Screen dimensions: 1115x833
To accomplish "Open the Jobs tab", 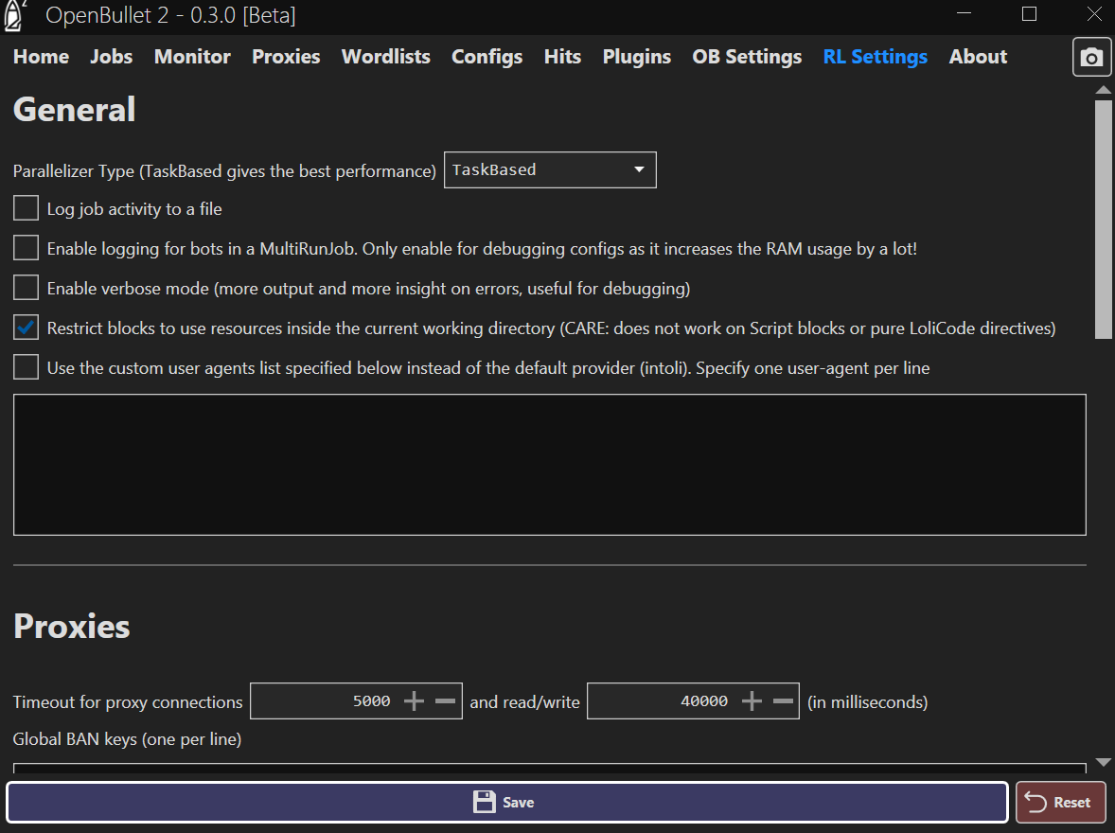I will (111, 57).
